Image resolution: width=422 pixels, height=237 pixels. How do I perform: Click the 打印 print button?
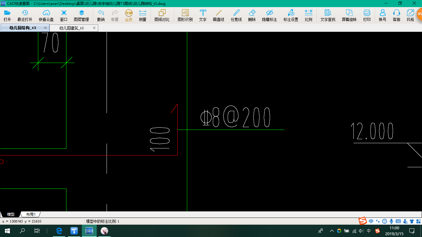[x=367, y=15]
